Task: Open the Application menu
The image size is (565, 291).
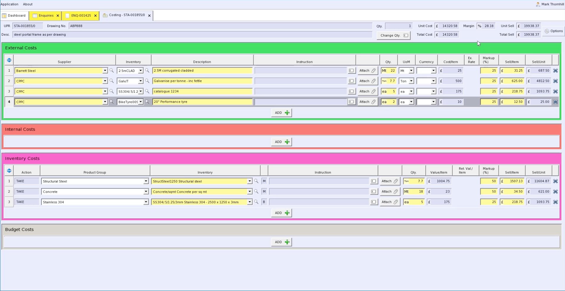Action: point(9,4)
